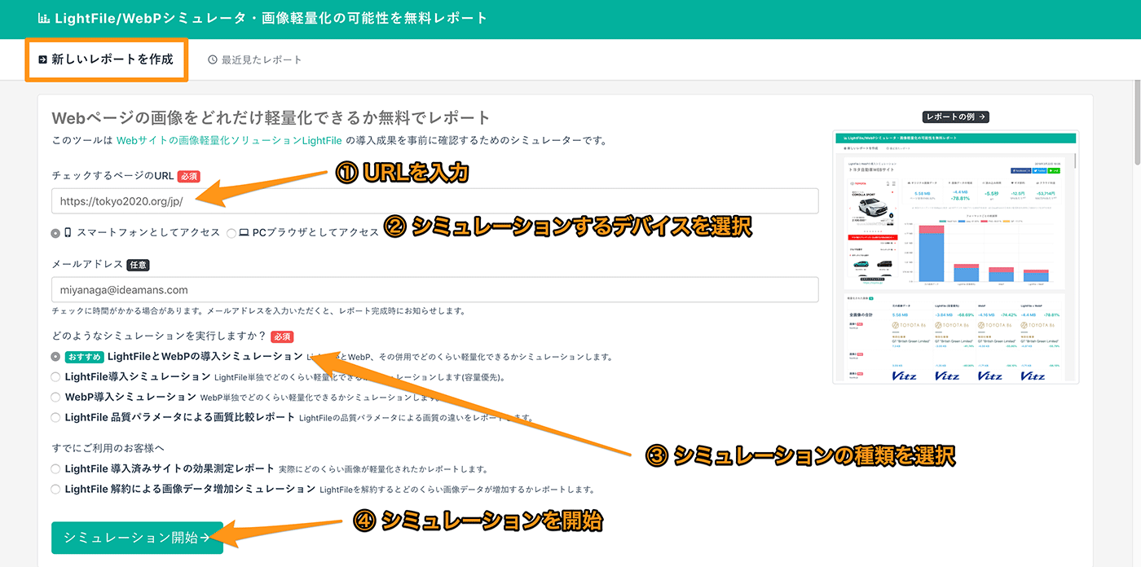Choose the LightFile導入シミュレーション radio option

(x=55, y=376)
